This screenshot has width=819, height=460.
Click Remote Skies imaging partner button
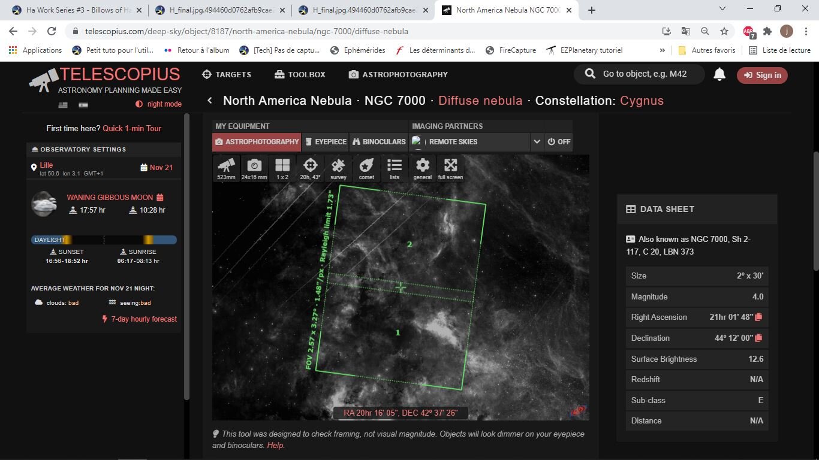point(469,142)
